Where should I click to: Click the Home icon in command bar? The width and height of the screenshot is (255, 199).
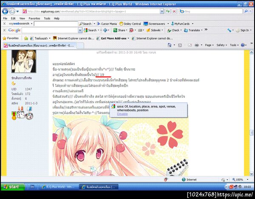click(x=170, y=45)
